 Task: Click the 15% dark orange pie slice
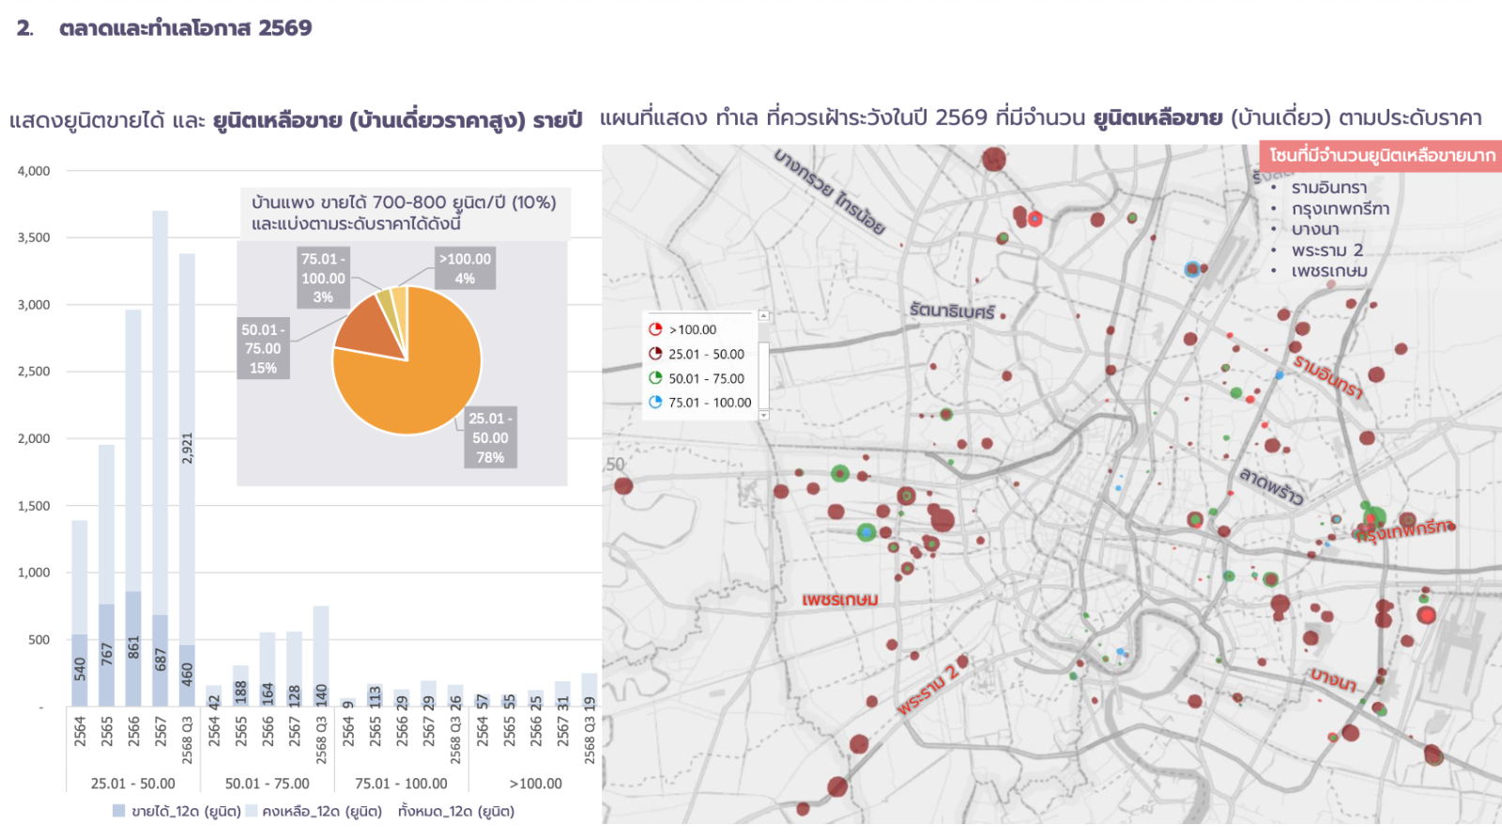coord(371,334)
